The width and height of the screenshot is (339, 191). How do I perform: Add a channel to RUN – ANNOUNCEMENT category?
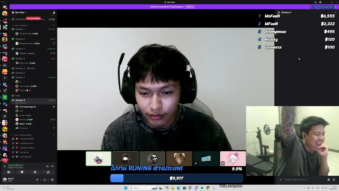tap(54, 135)
